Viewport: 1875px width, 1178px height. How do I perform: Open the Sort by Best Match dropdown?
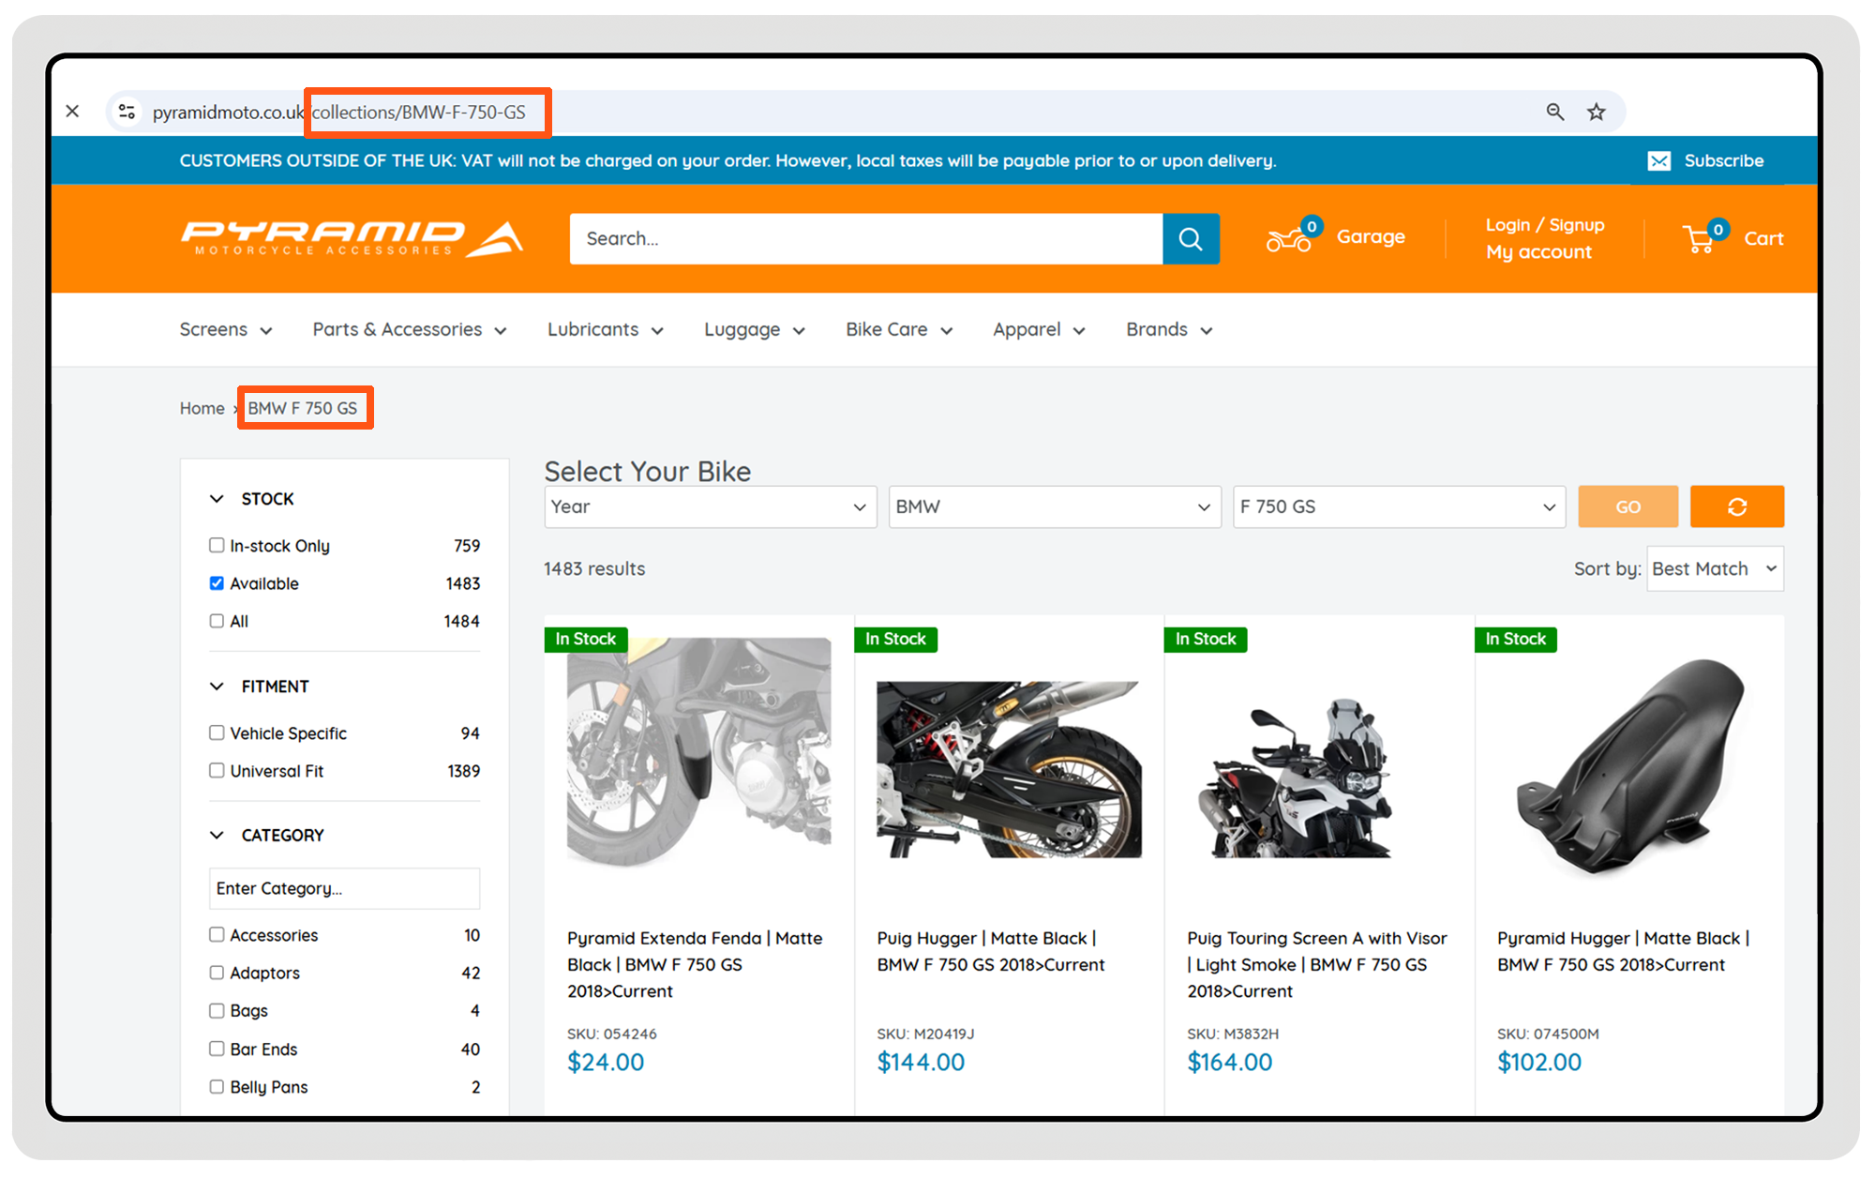[1715, 568]
